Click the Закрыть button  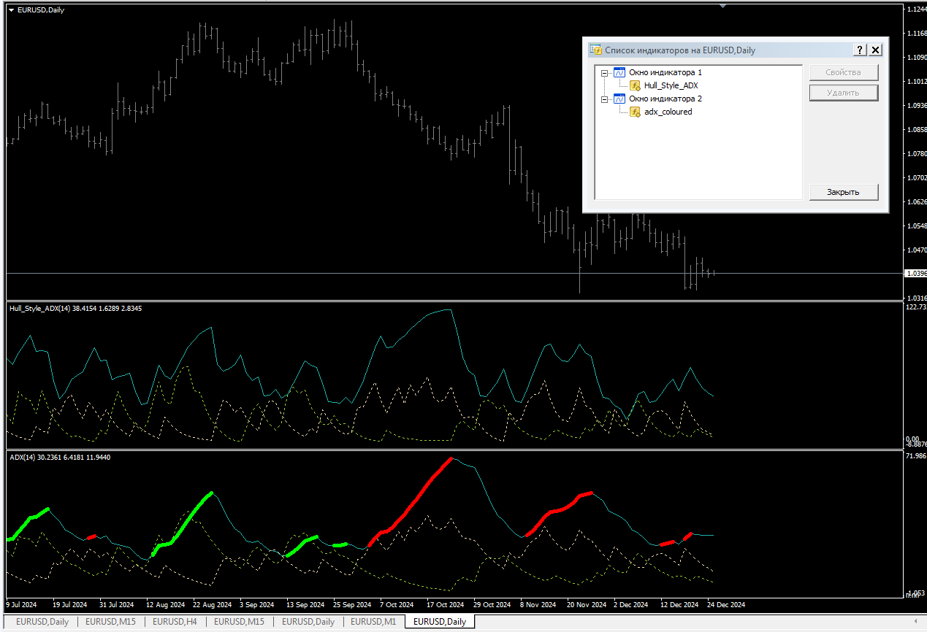(843, 192)
